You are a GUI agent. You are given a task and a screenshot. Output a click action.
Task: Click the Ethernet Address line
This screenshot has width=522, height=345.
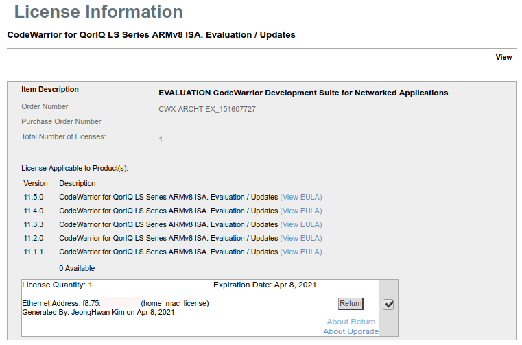115,303
